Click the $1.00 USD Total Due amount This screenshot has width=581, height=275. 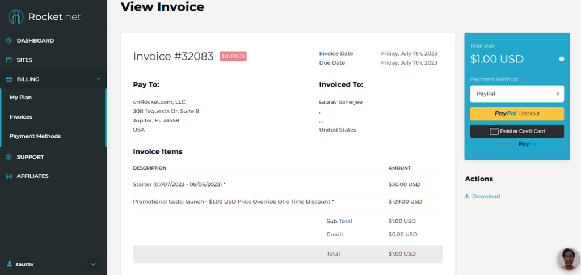497,59
